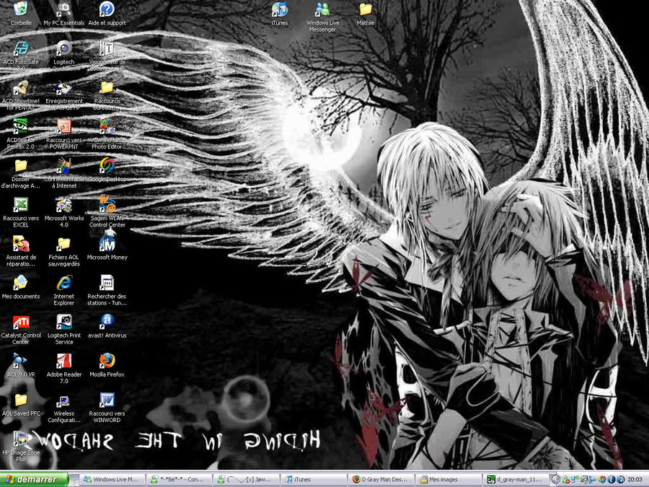
Task: Open Dossier d'archivage folder icon
Action: pos(21,172)
